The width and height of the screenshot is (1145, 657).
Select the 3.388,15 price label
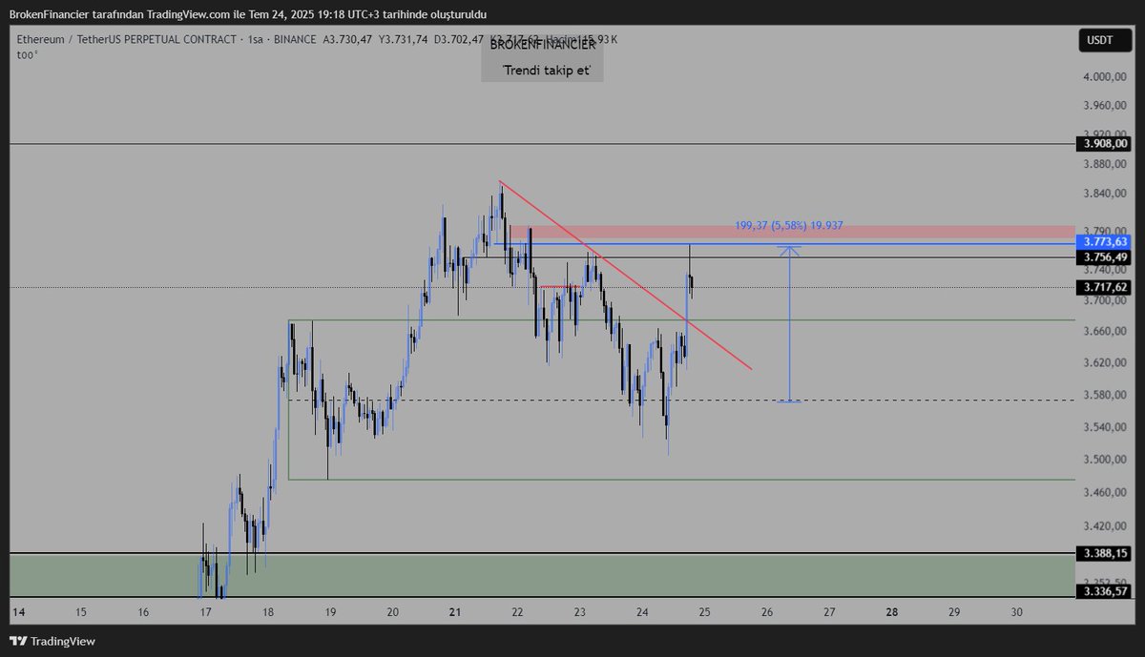click(x=1105, y=553)
